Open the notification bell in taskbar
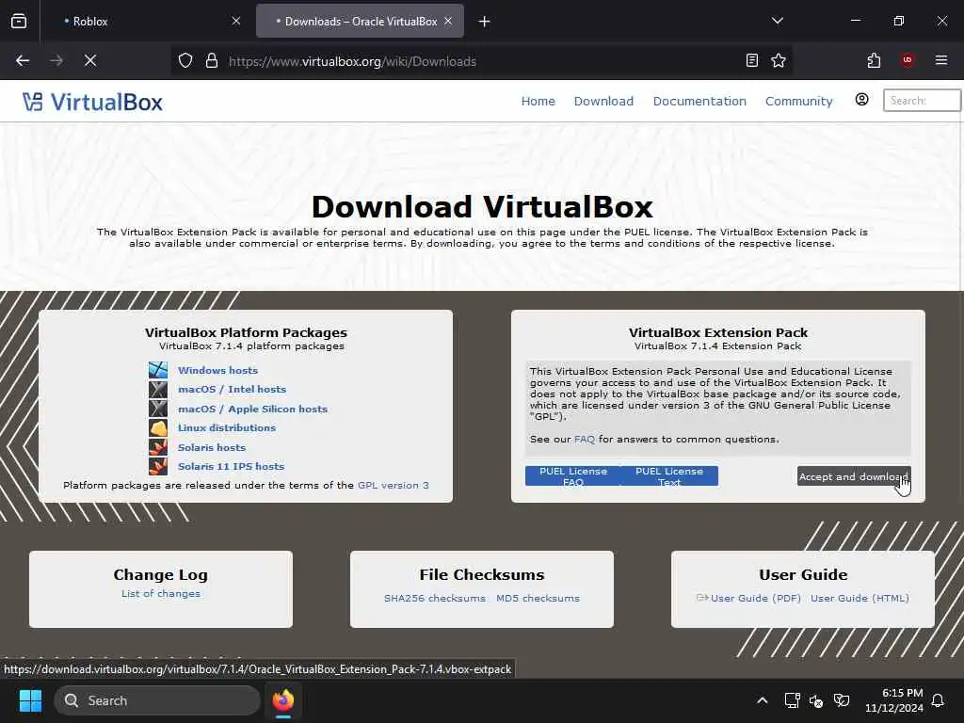Screen dimensions: 964x723 coord(939,700)
